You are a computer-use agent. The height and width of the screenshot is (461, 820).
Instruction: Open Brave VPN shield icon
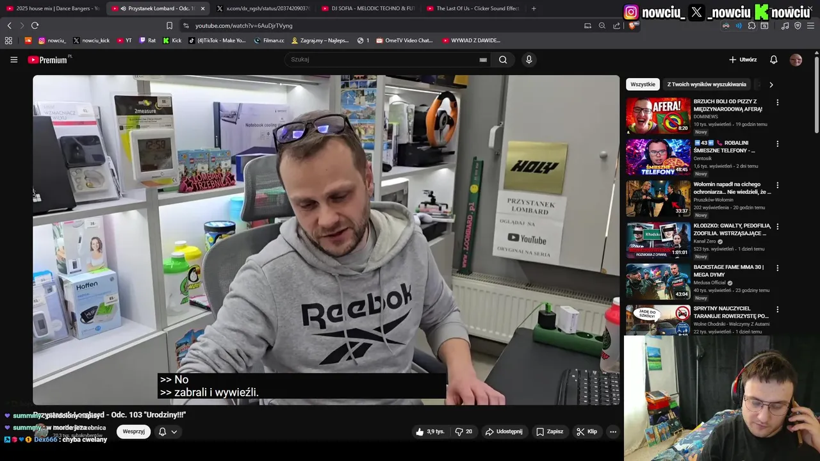[798, 26]
